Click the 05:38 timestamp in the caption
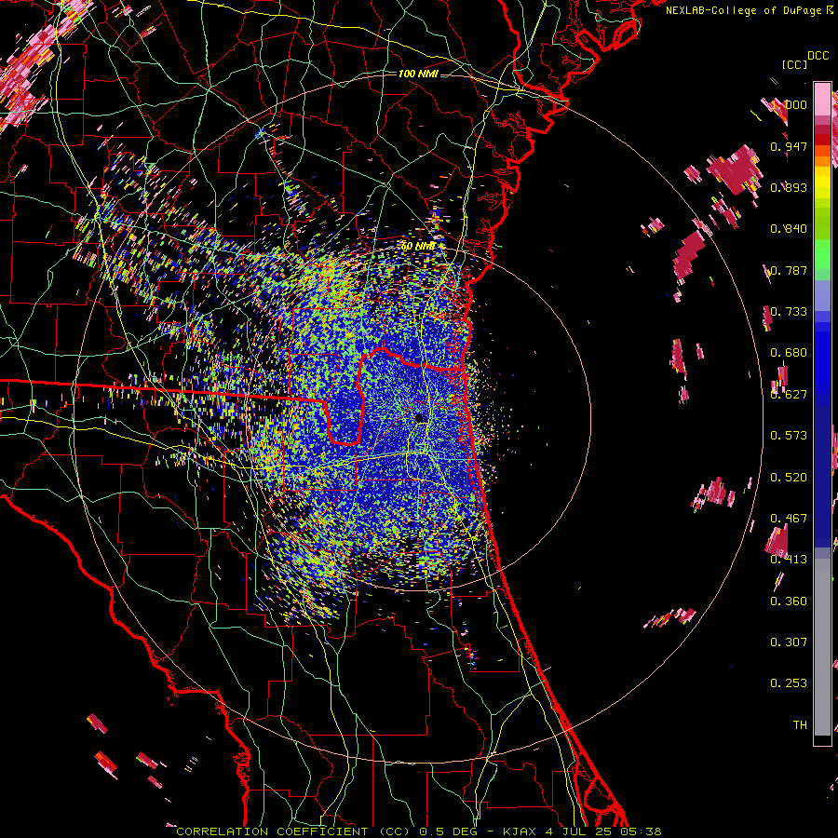Image resolution: width=838 pixels, height=838 pixels. click(x=641, y=831)
